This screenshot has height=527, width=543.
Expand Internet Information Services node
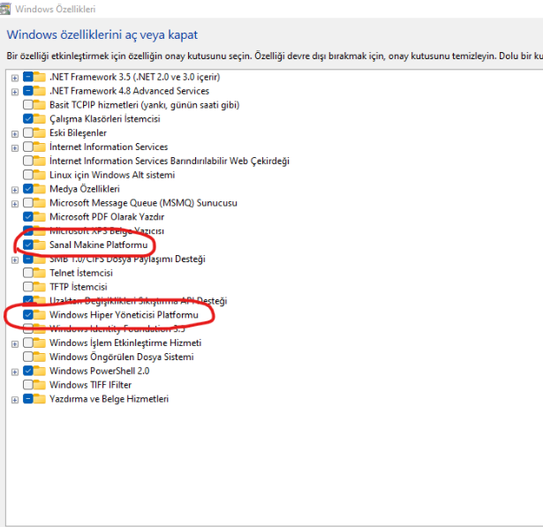tap(14, 147)
